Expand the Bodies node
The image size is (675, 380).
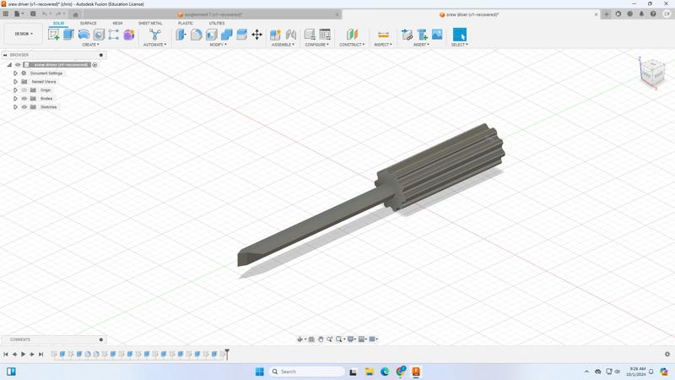coord(15,99)
